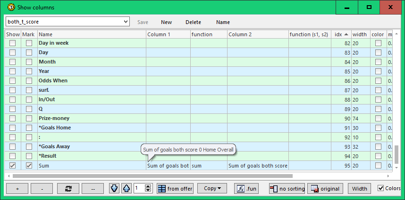Click the Delete menu item
Image resolution: width=405 pixels, height=200 pixels.
(193, 22)
